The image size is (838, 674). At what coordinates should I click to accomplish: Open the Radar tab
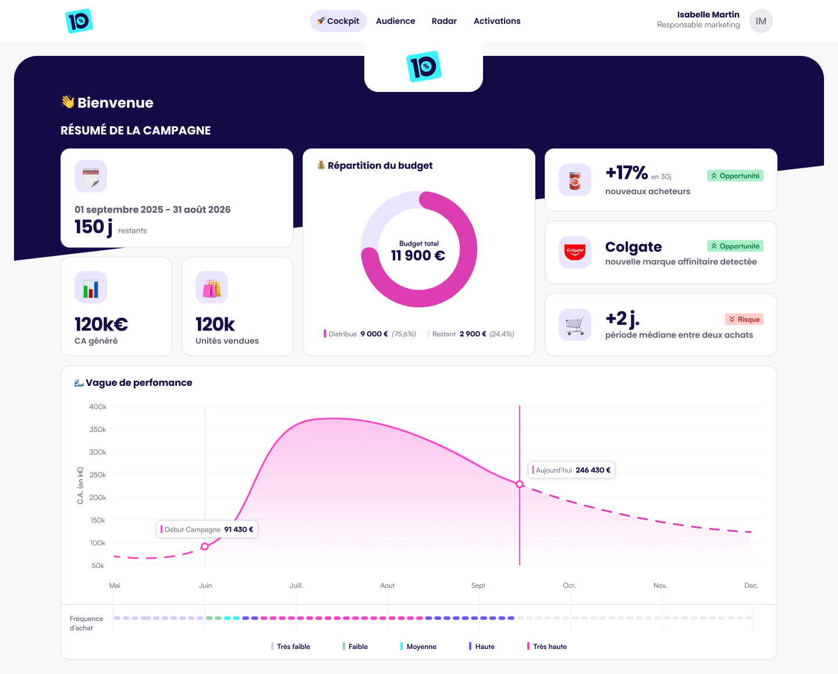pyautogui.click(x=444, y=21)
